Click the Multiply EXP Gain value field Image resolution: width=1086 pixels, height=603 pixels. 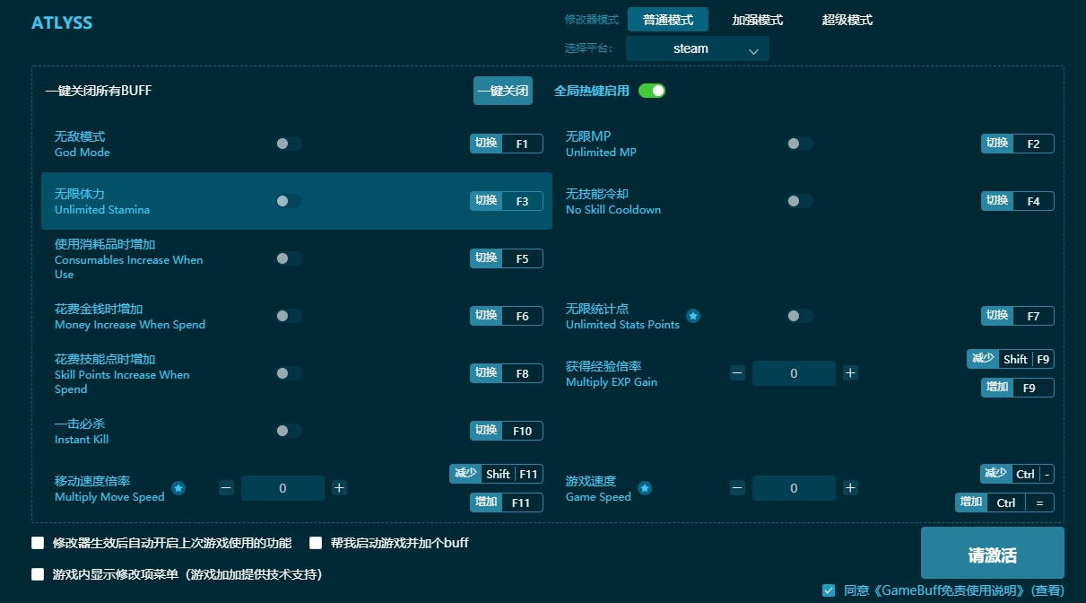[794, 372]
